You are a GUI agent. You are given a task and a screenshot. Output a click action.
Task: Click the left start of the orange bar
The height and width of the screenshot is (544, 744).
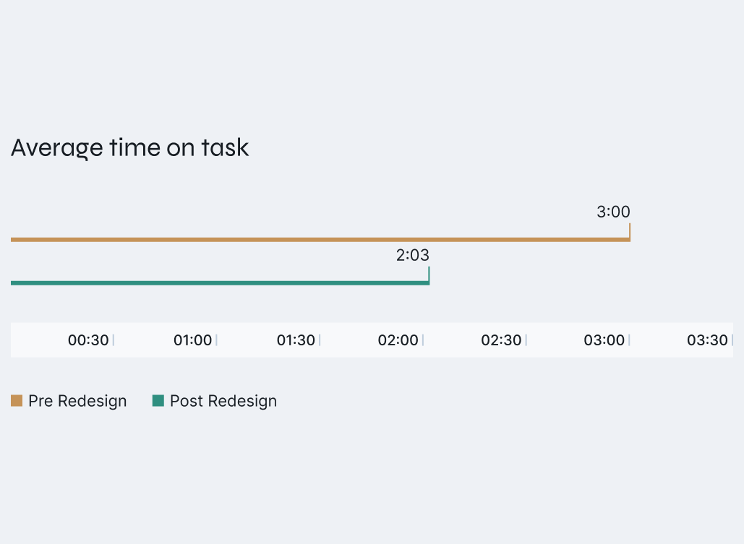14,239
